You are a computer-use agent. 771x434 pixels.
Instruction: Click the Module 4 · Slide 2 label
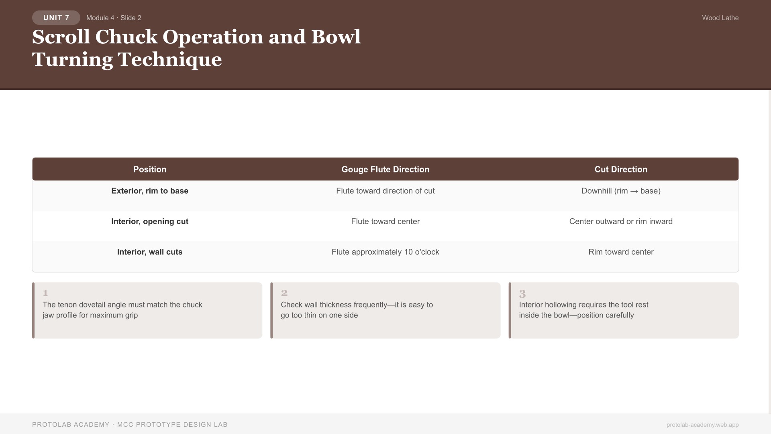click(114, 18)
